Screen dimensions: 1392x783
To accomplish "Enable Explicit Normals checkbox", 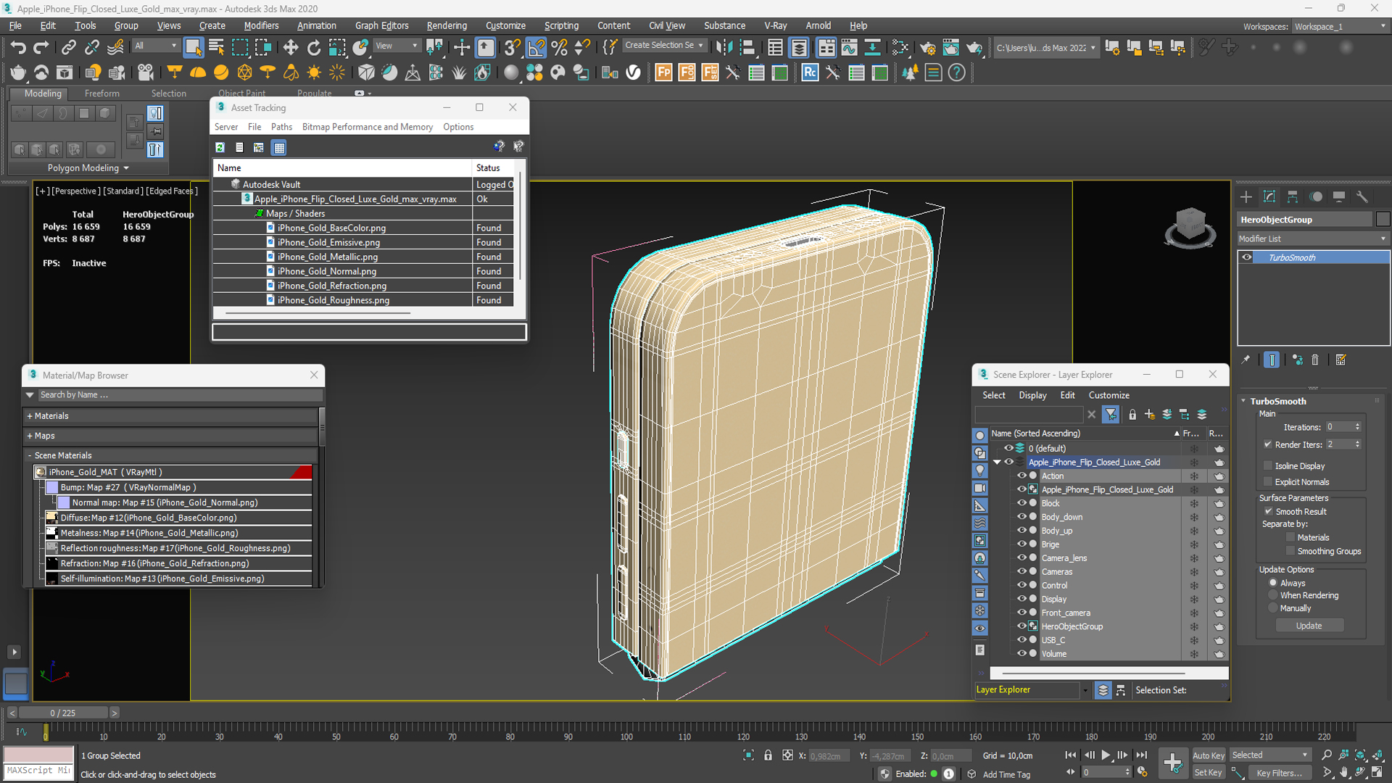I will pyautogui.click(x=1268, y=481).
